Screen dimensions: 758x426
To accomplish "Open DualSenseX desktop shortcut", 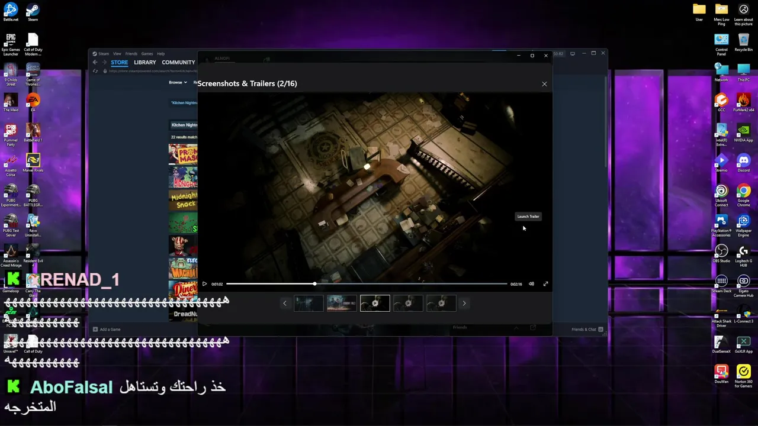I will coord(721,344).
